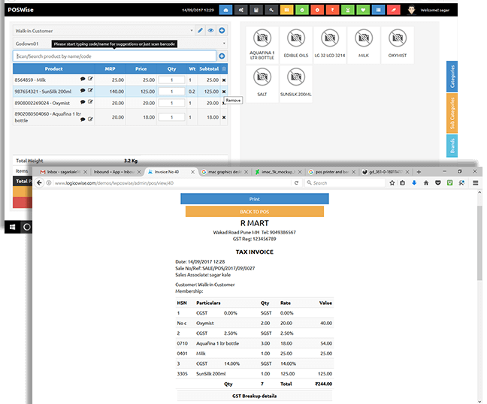
Task: Edit quantity field for Milk
Action: (171, 80)
